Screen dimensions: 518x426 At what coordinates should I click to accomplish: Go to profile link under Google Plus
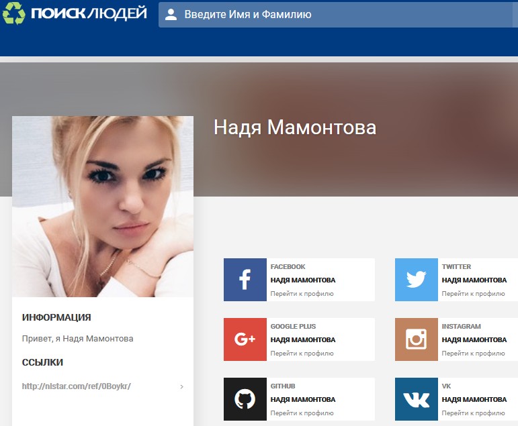click(x=302, y=353)
